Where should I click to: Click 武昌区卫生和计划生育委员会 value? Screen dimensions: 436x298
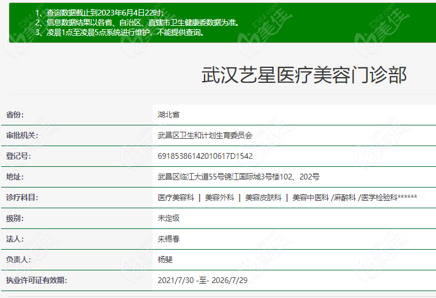coord(205,135)
